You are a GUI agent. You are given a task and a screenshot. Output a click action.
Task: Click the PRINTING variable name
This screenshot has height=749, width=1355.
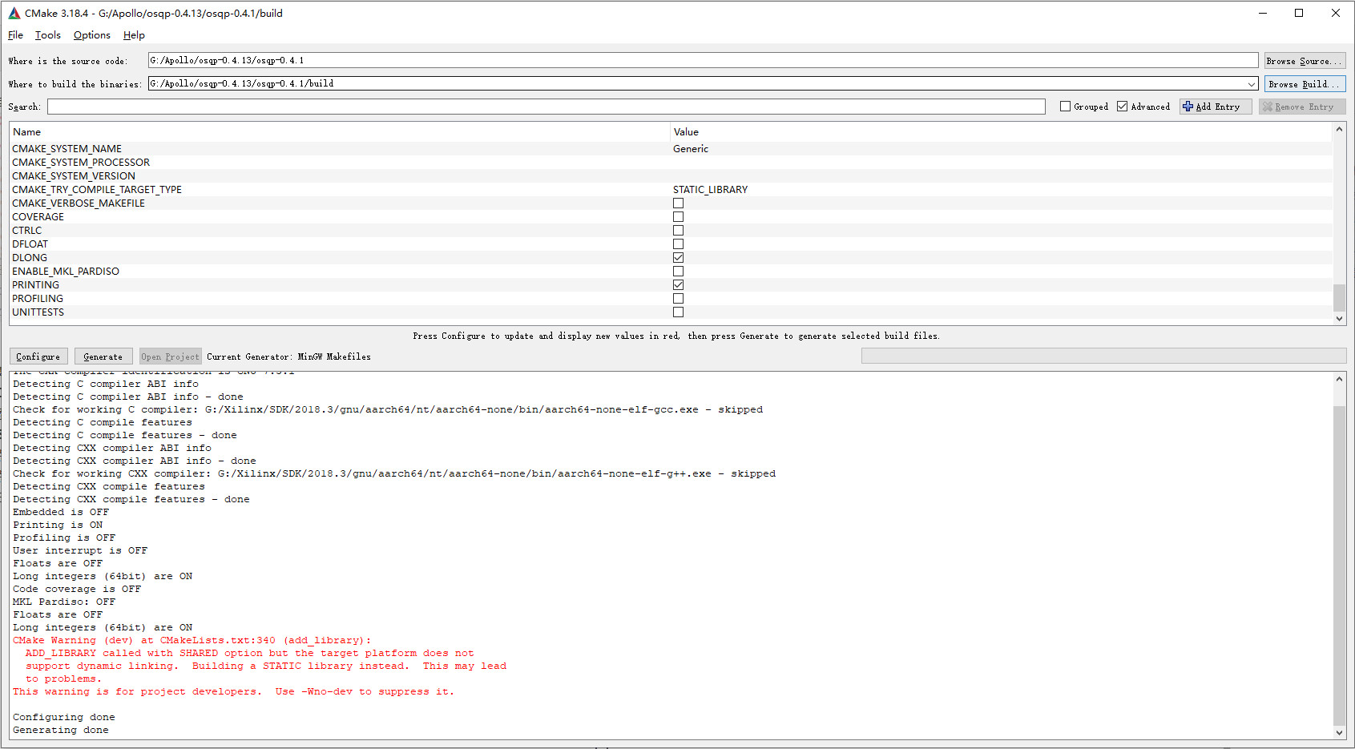(36, 285)
